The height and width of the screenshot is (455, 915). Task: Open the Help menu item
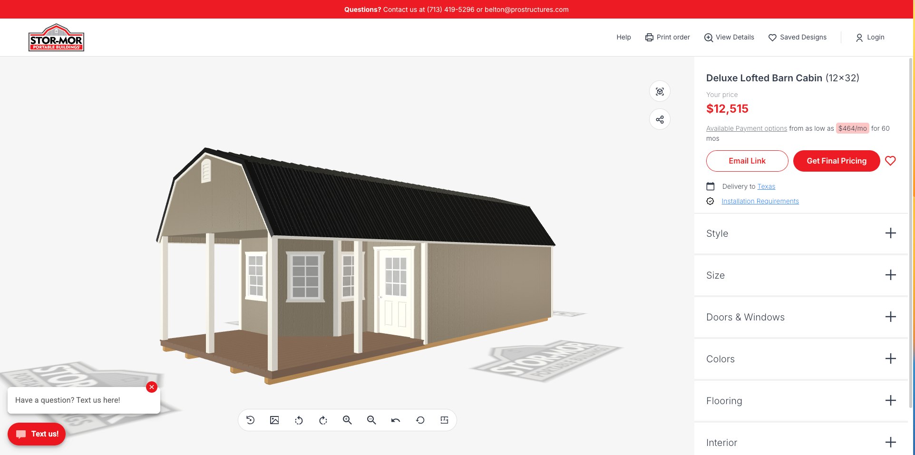click(623, 38)
